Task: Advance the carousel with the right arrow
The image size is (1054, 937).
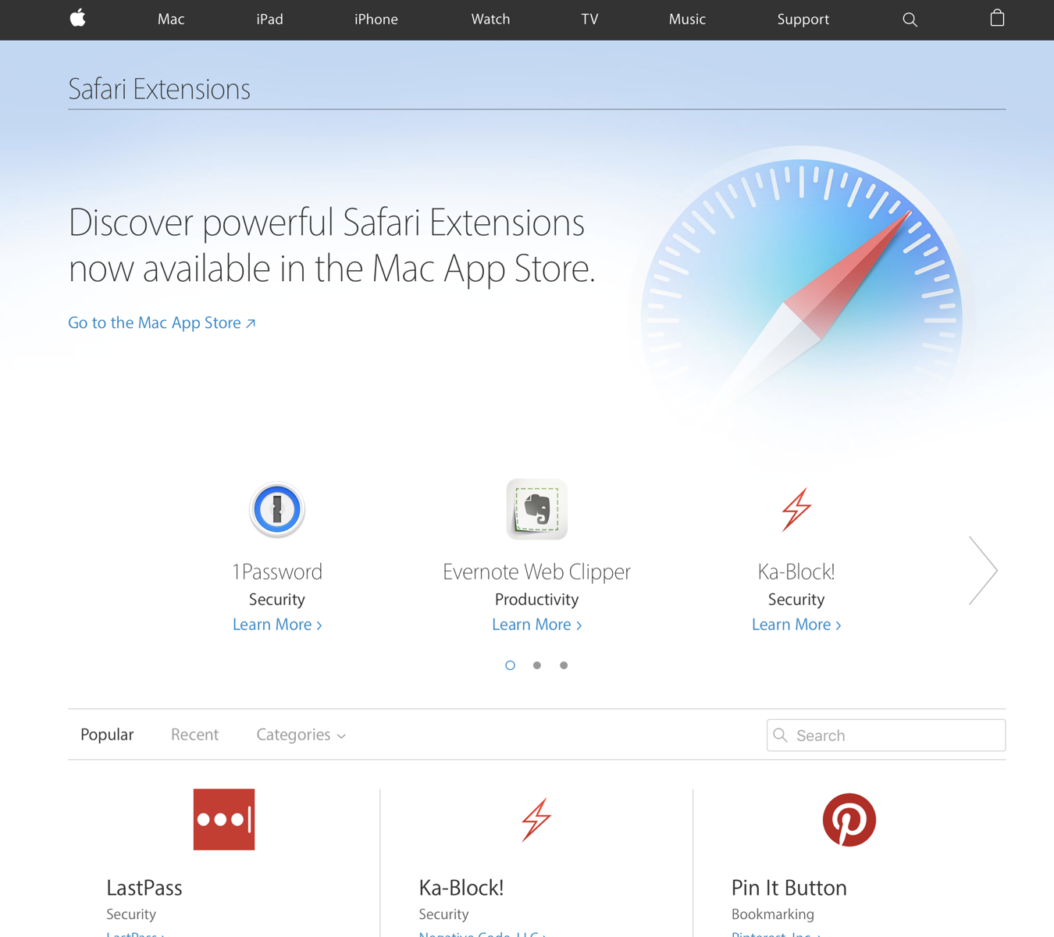Action: 983,570
